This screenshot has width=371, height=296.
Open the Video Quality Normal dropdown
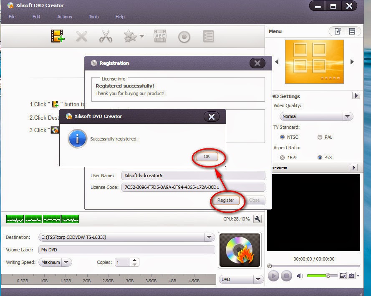(x=316, y=116)
